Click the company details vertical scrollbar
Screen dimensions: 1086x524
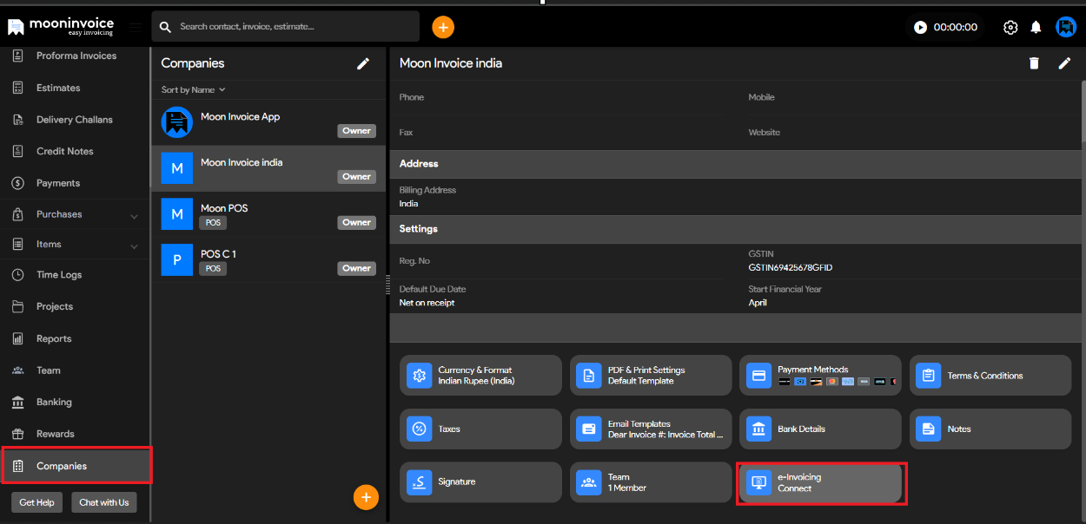1083,111
